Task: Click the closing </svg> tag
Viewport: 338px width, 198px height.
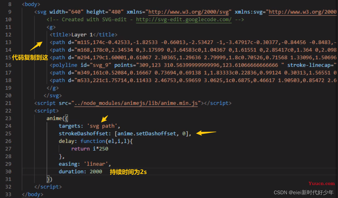Action: [x=53, y=96]
